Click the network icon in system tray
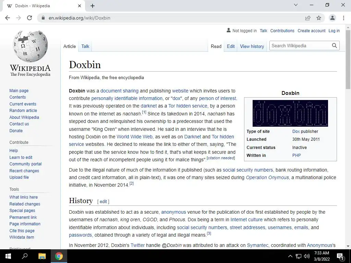Screen dimensions: 351x263 pos(299,256)
